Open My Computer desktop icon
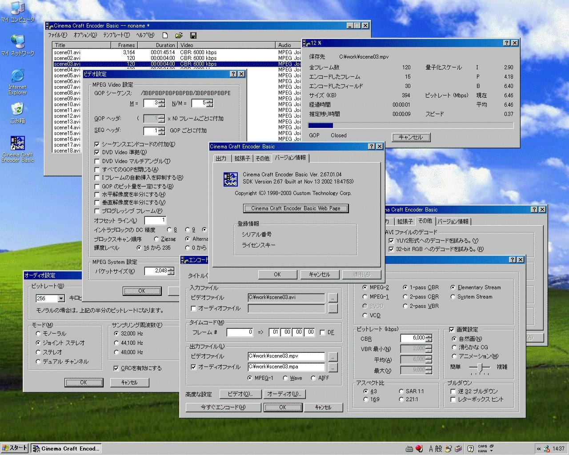 (17, 9)
